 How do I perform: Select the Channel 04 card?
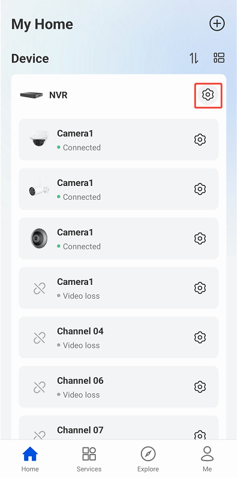119,337
